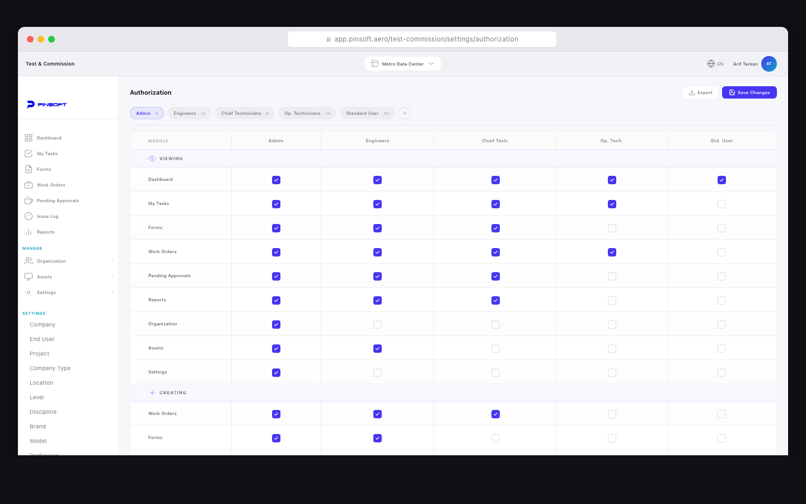Open the Dashboard from the sidebar
806x504 pixels.
click(49, 138)
